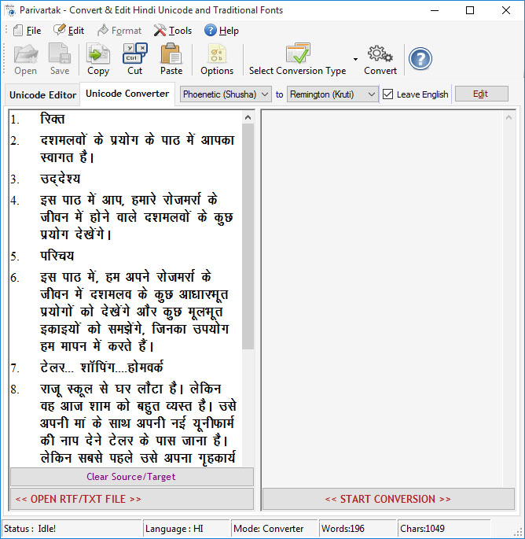Click the Open toolbar icon
525x539 pixels.
(25, 54)
